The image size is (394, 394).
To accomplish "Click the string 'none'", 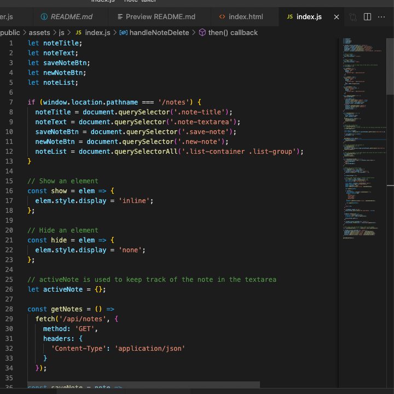I will click(130, 250).
